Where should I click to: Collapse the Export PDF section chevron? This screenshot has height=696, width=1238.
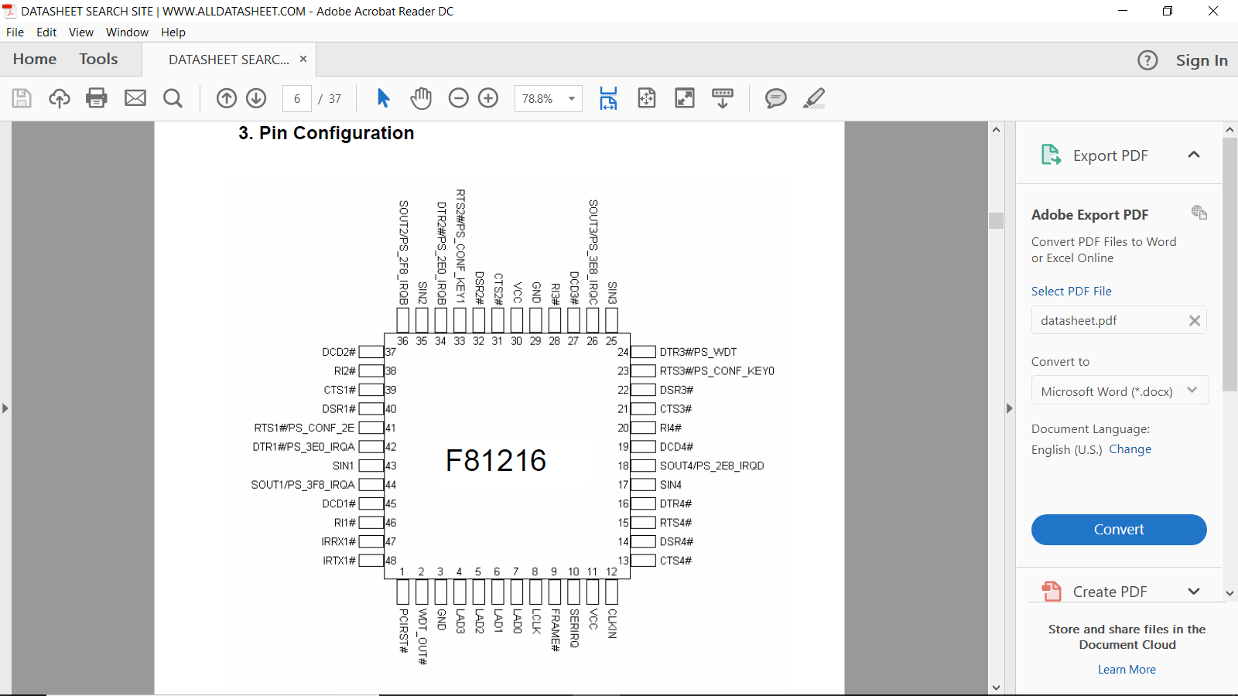[1194, 155]
